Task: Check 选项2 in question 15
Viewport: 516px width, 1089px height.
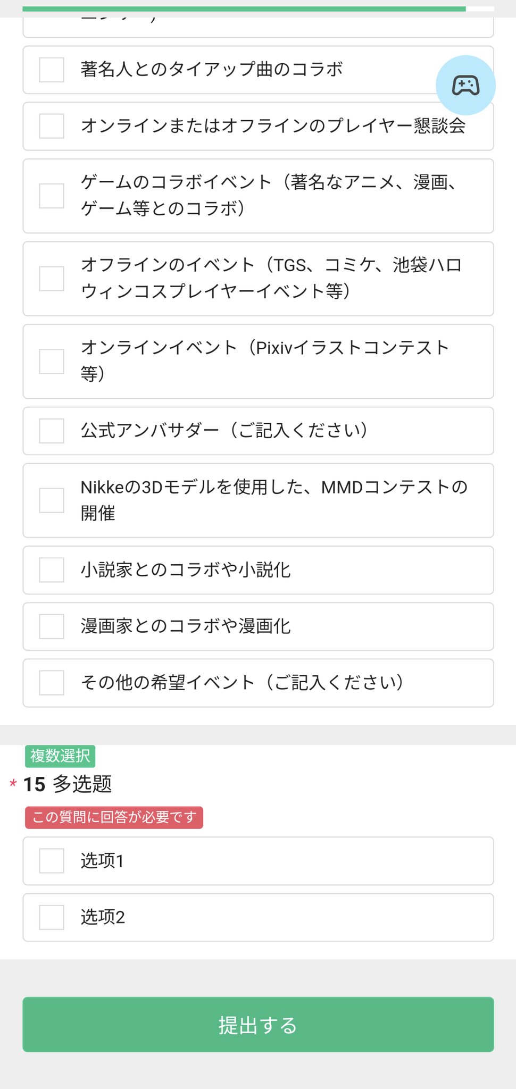Action: (x=52, y=917)
